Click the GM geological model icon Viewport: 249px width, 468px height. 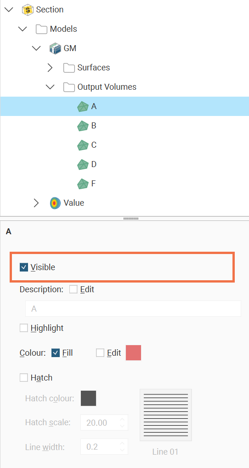pos(55,48)
